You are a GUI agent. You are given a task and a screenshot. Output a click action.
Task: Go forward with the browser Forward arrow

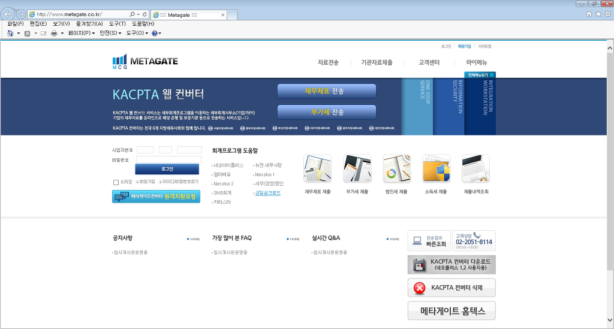(x=21, y=14)
